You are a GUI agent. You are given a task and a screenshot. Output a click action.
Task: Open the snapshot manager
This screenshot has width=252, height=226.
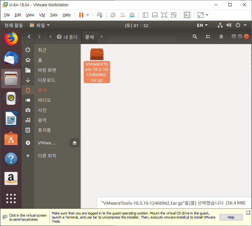pyautogui.click(x=132, y=15)
